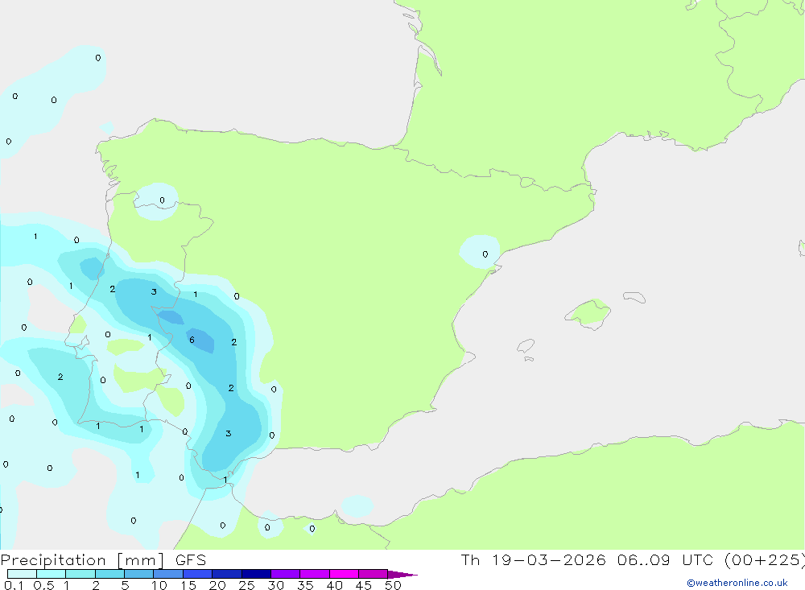Image resolution: width=805 pixels, height=590 pixels.
Task: Click the 'Precipitation [mm]' title text
Action: pos(82,560)
